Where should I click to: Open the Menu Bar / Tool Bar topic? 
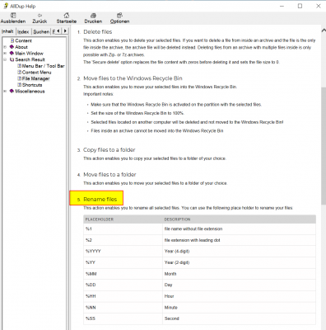(x=44, y=66)
